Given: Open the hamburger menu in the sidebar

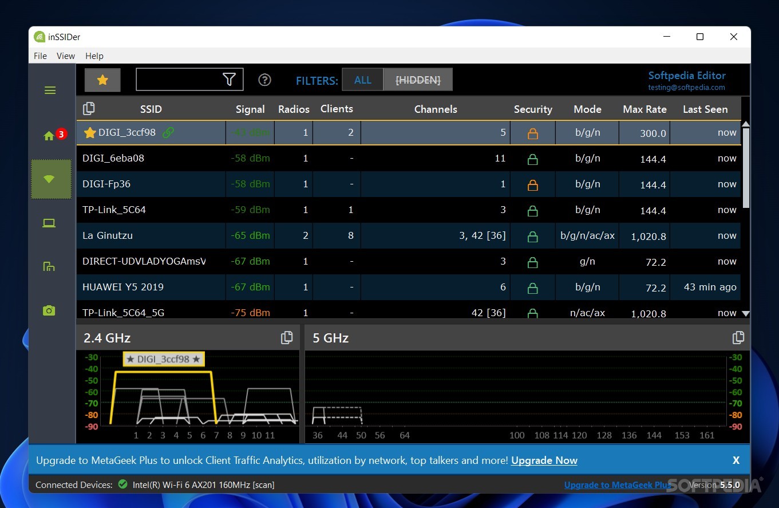Looking at the screenshot, I should (50, 90).
